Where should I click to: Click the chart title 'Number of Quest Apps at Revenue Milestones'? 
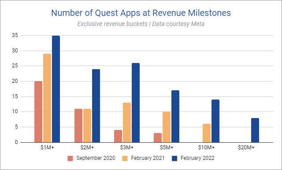141,13
